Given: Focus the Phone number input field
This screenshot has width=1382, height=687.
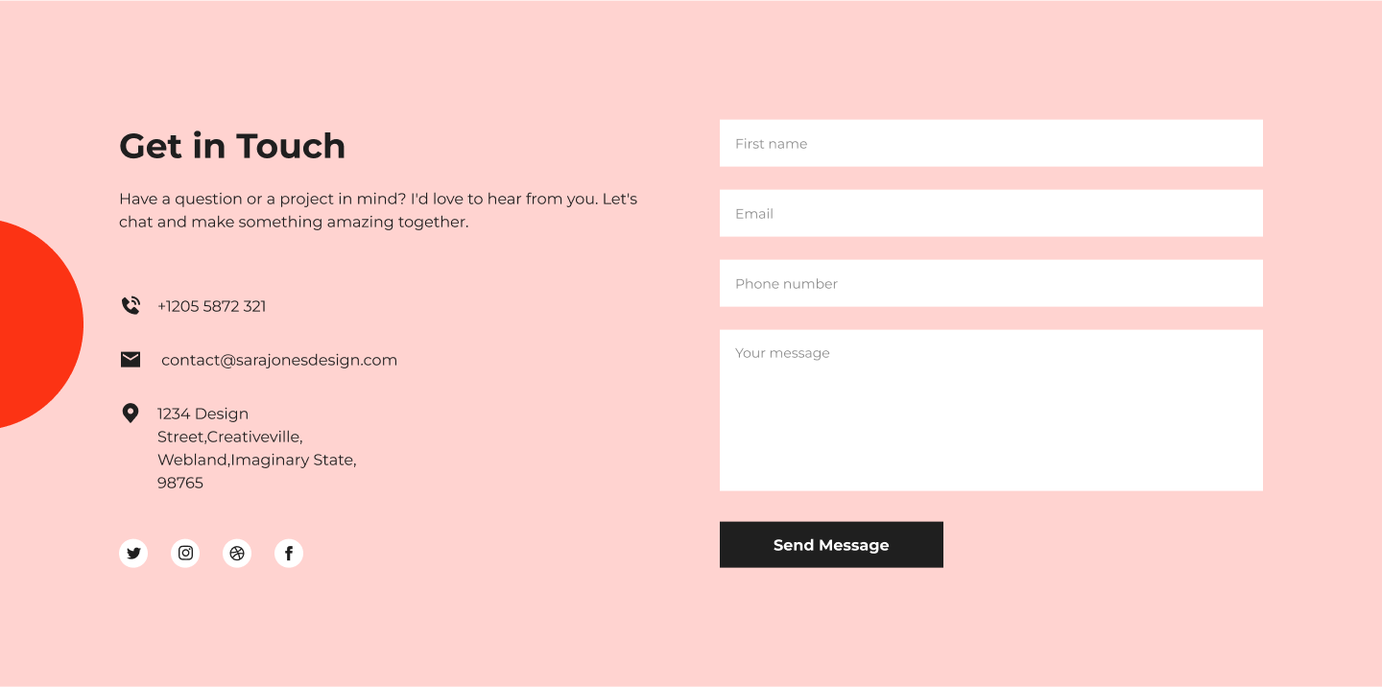Looking at the screenshot, I should coord(990,284).
